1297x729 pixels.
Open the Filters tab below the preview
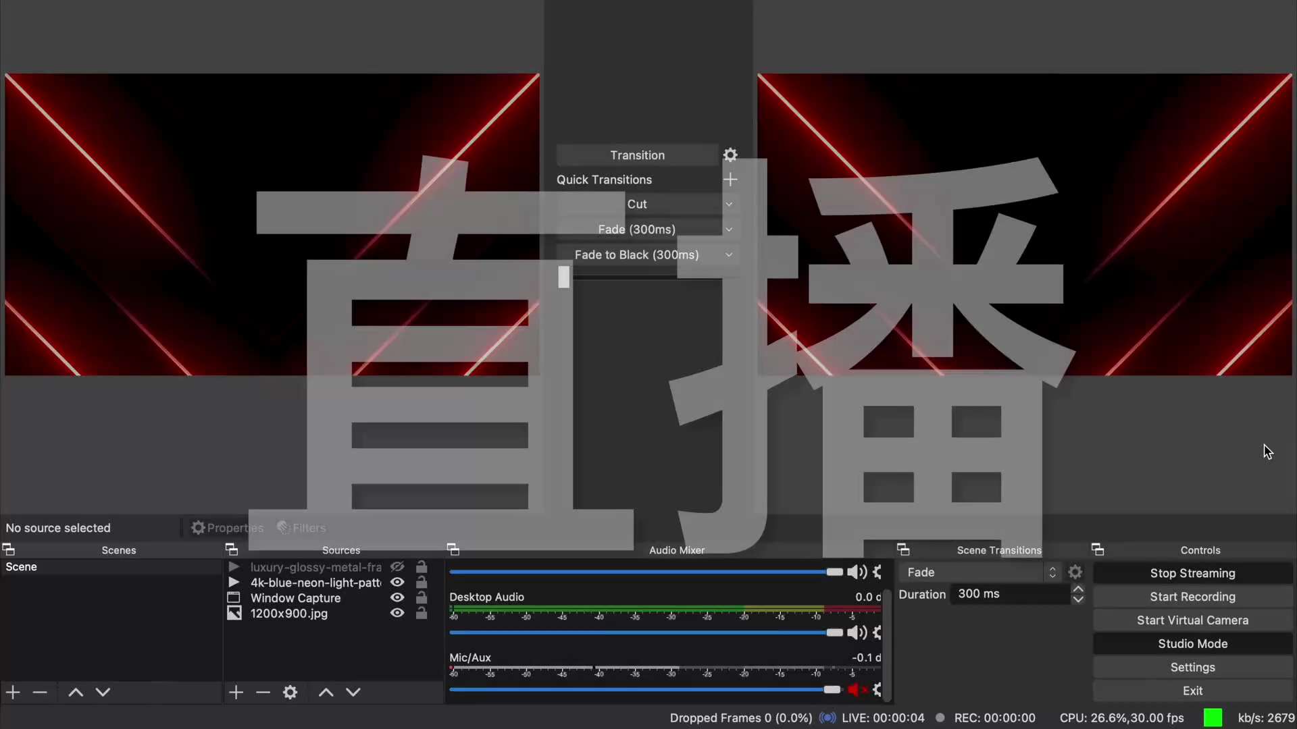[301, 527]
